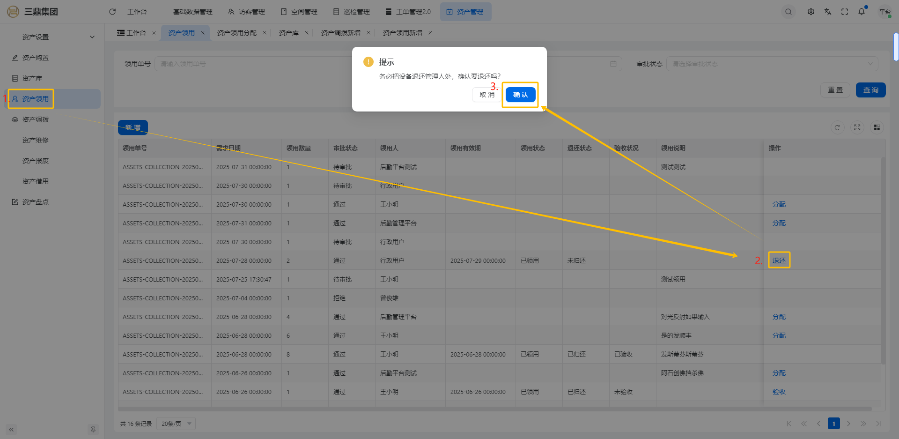Open 工单管理2.0 in top menu

[x=408, y=12]
